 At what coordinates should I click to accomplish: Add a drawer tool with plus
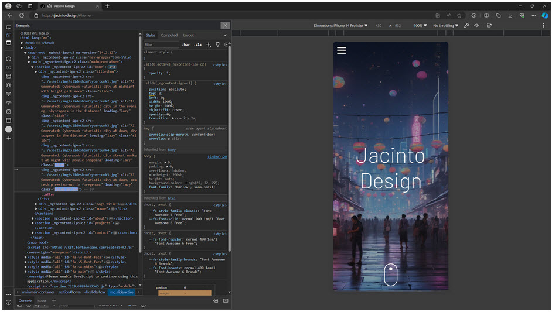click(x=54, y=300)
